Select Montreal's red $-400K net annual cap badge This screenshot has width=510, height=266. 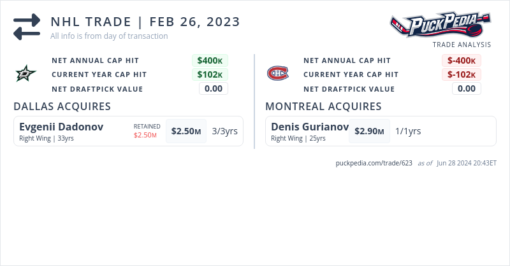click(x=462, y=60)
